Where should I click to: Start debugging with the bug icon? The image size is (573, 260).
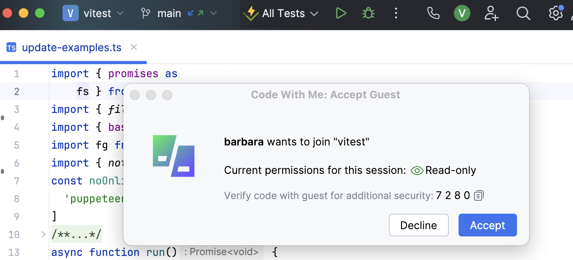368,13
